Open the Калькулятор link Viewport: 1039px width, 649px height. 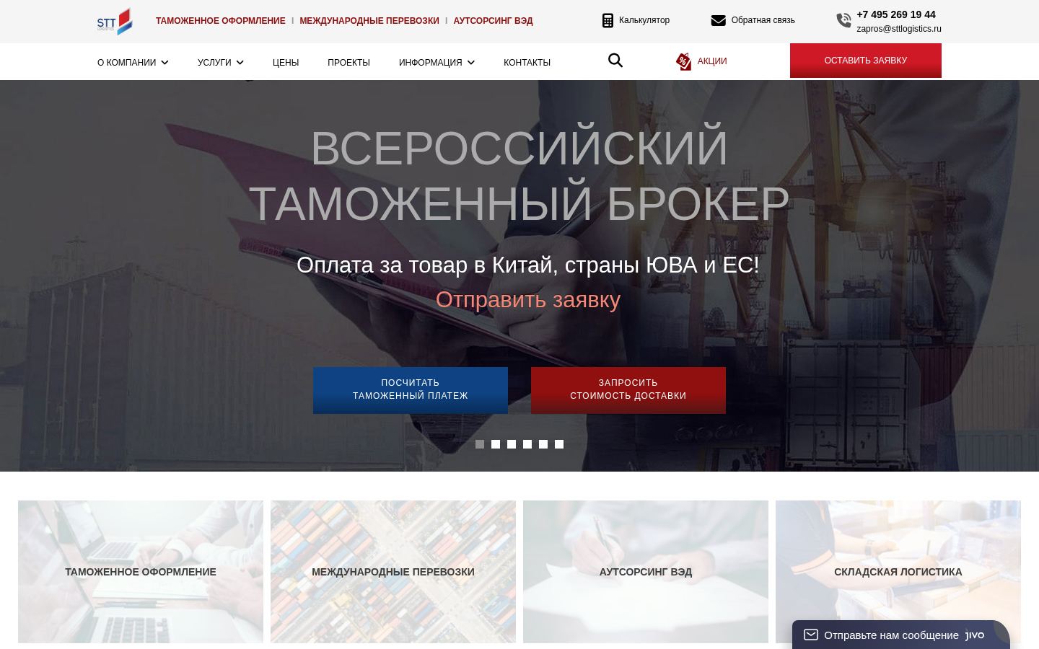click(x=644, y=20)
